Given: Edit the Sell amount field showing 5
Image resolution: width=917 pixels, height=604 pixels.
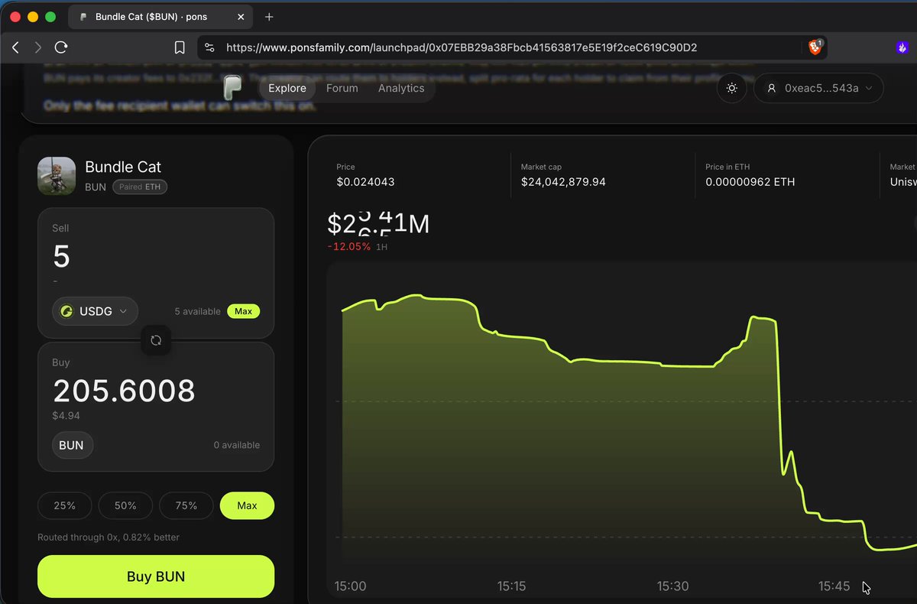Looking at the screenshot, I should tap(62, 256).
